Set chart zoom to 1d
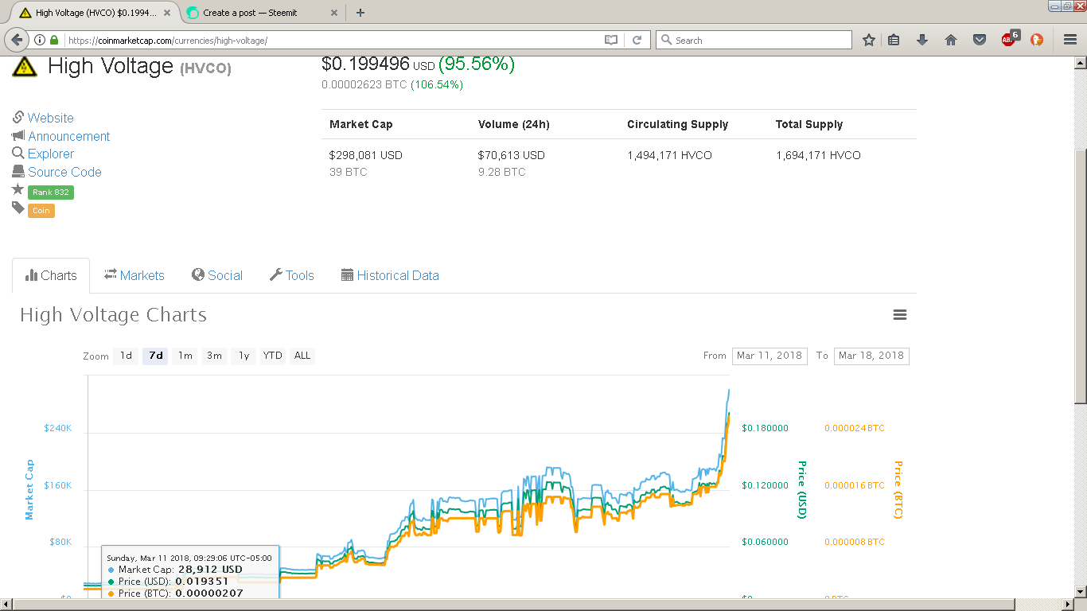The height and width of the screenshot is (611, 1087). 127,356
